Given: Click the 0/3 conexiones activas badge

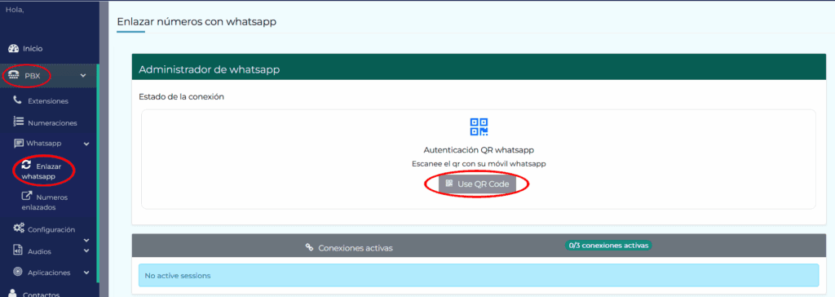Looking at the screenshot, I should click(608, 246).
